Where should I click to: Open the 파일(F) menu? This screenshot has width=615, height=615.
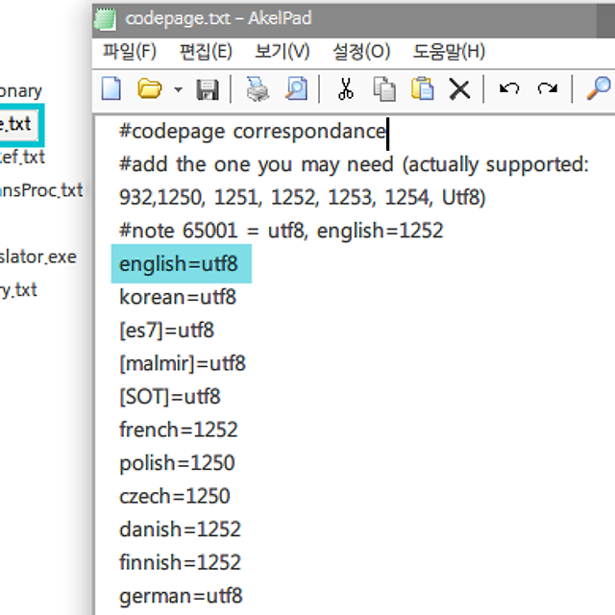(x=130, y=51)
